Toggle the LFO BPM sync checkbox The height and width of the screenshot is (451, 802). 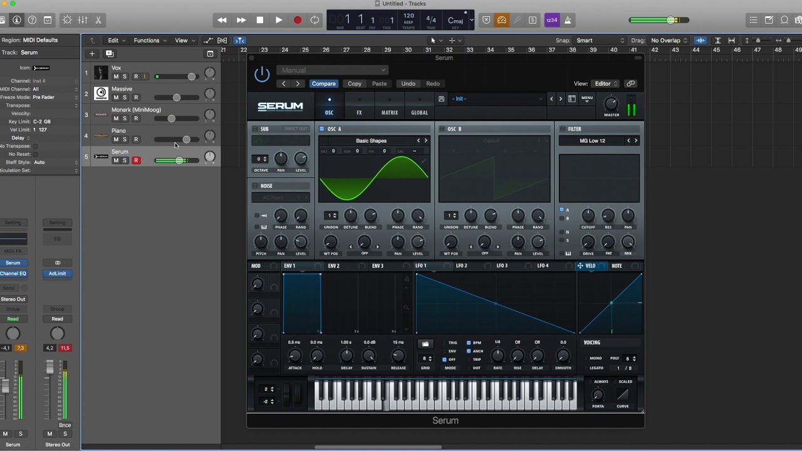coord(469,343)
